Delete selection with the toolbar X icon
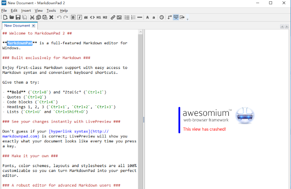This screenshot has width=291, height=189. click(x=51, y=17)
